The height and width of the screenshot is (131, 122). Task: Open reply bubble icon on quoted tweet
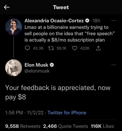[x=27, y=48]
